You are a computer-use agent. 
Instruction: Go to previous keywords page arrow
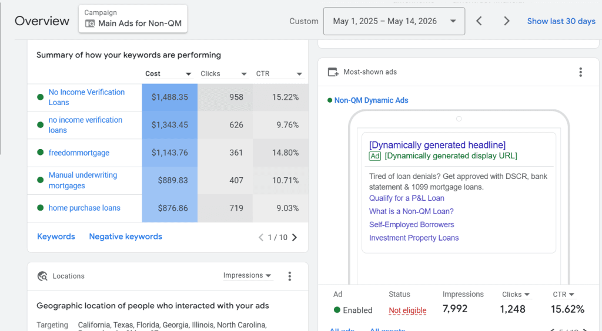(x=260, y=238)
